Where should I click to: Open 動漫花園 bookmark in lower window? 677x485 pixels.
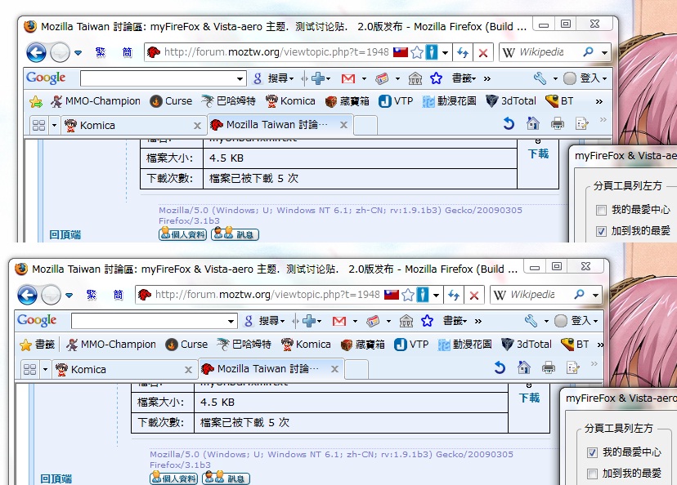464,345
